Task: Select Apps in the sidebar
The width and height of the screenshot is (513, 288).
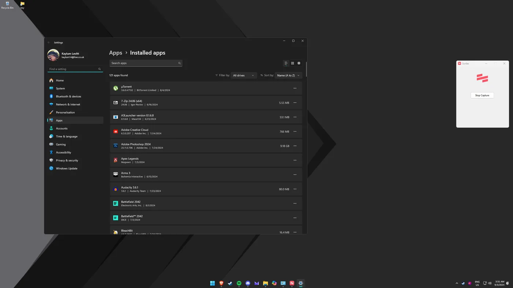Action: (x=75, y=120)
